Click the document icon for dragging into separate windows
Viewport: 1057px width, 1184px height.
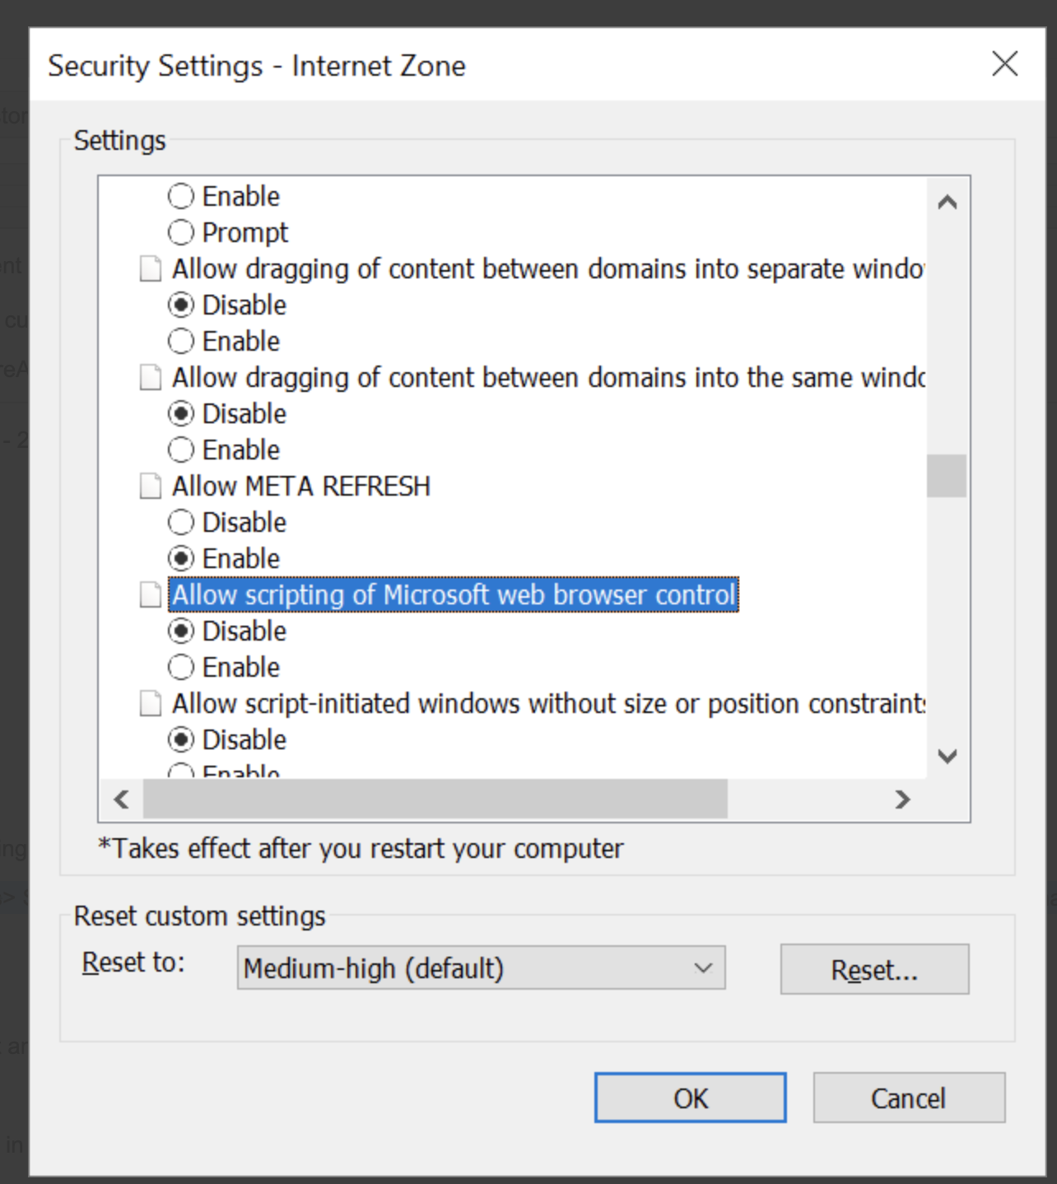click(x=150, y=269)
